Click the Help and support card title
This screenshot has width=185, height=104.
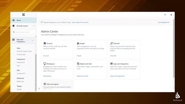coord(53,84)
